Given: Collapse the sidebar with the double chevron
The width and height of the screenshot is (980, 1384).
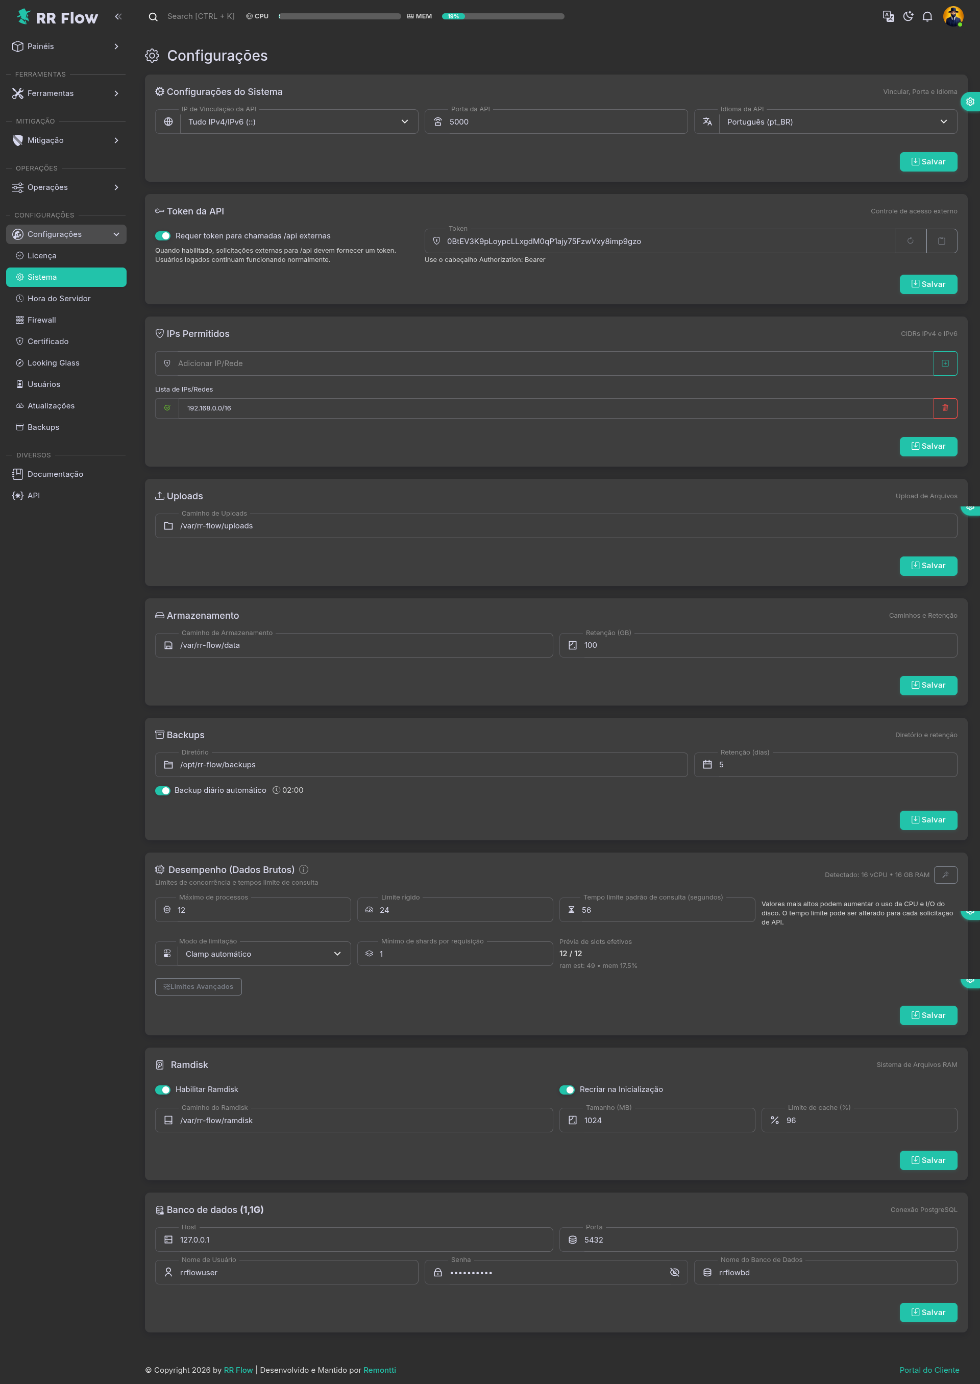Looking at the screenshot, I should pos(118,16).
